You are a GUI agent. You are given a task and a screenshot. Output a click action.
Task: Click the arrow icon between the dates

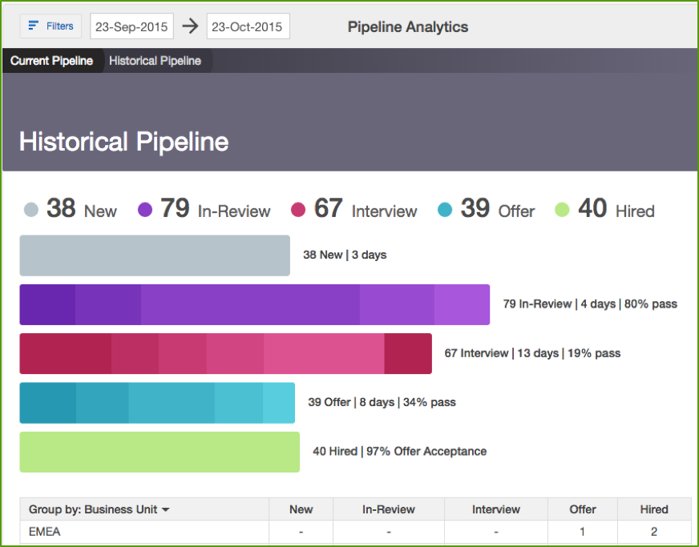(190, 26)
